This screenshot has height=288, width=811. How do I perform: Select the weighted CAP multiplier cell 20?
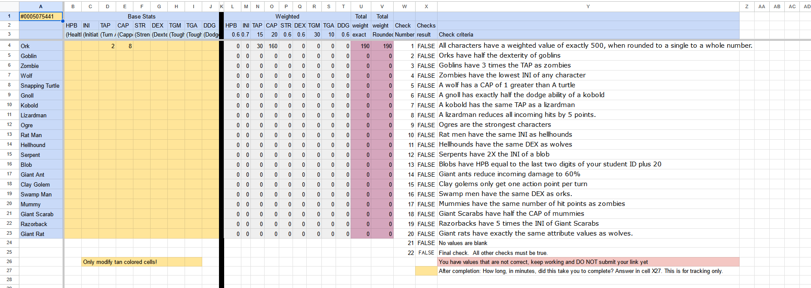[271, 34]
